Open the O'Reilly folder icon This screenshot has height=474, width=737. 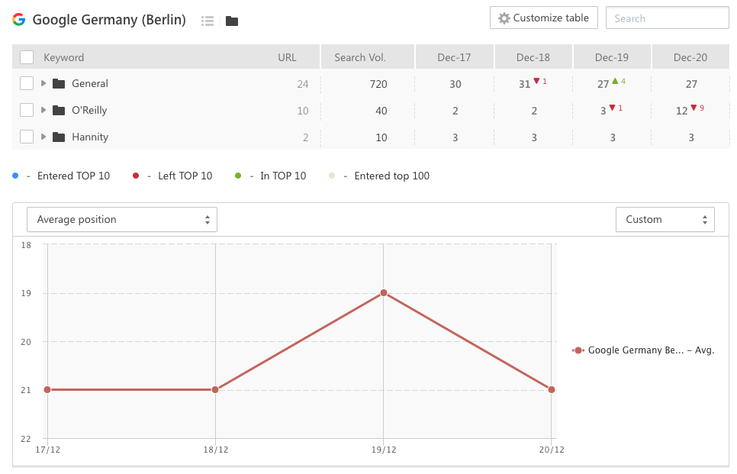[x=59, y=111]
